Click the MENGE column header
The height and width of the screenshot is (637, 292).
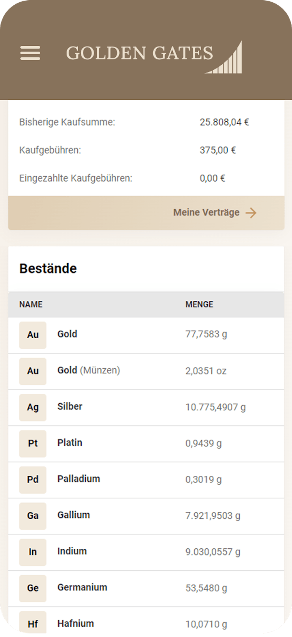199,304
